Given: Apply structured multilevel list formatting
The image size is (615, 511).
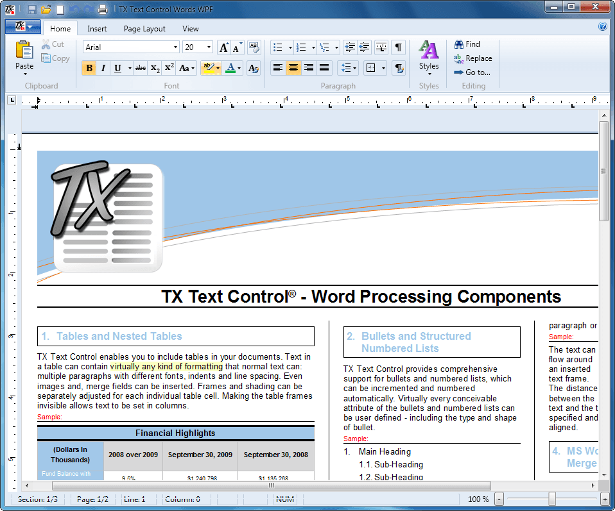Looking at the screenshot, I should pyautogui.click(x=324, y=47).
